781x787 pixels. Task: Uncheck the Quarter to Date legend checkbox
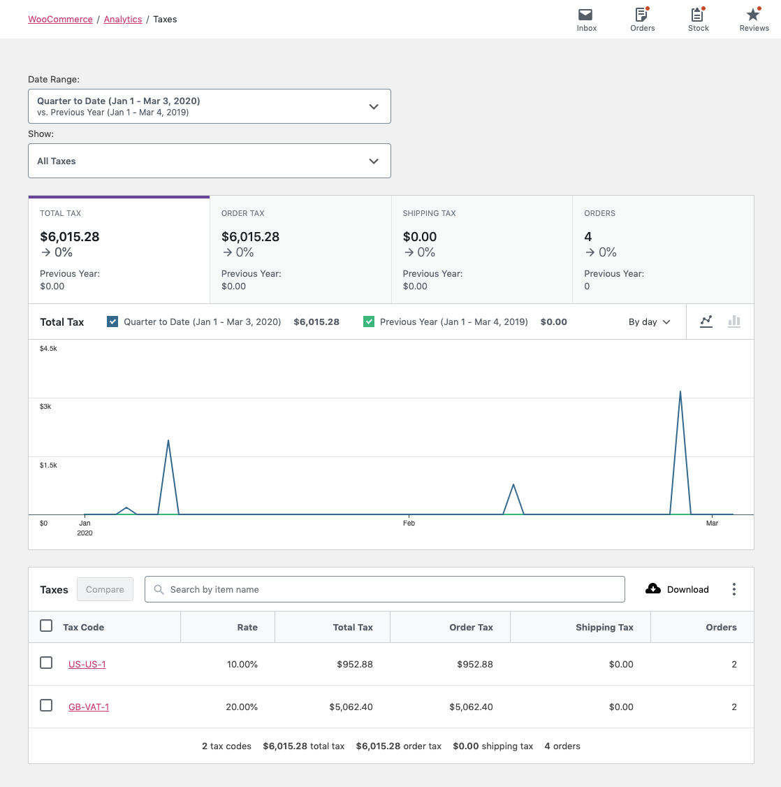[112, 322]
